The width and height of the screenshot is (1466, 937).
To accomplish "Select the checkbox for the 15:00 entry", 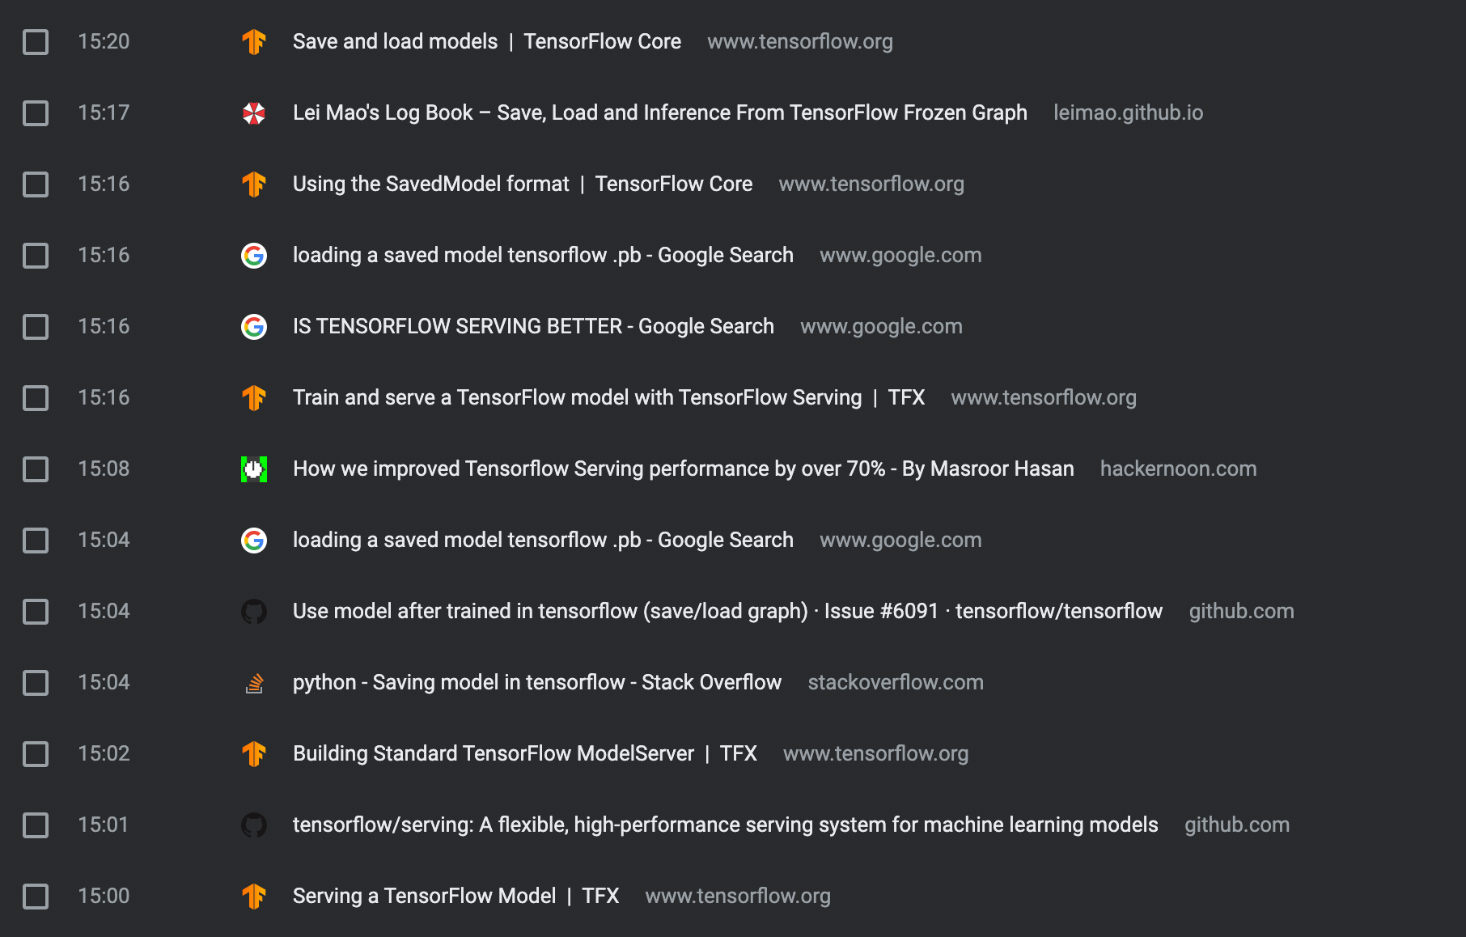I will point(36,896).
